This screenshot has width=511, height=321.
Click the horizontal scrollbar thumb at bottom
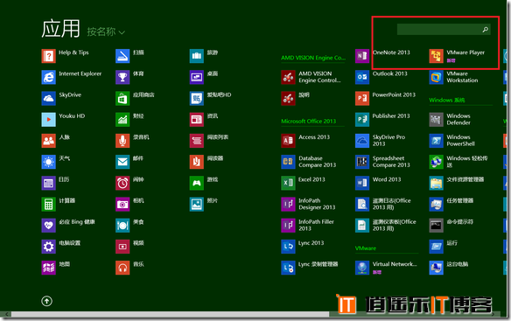pos(171,314)
